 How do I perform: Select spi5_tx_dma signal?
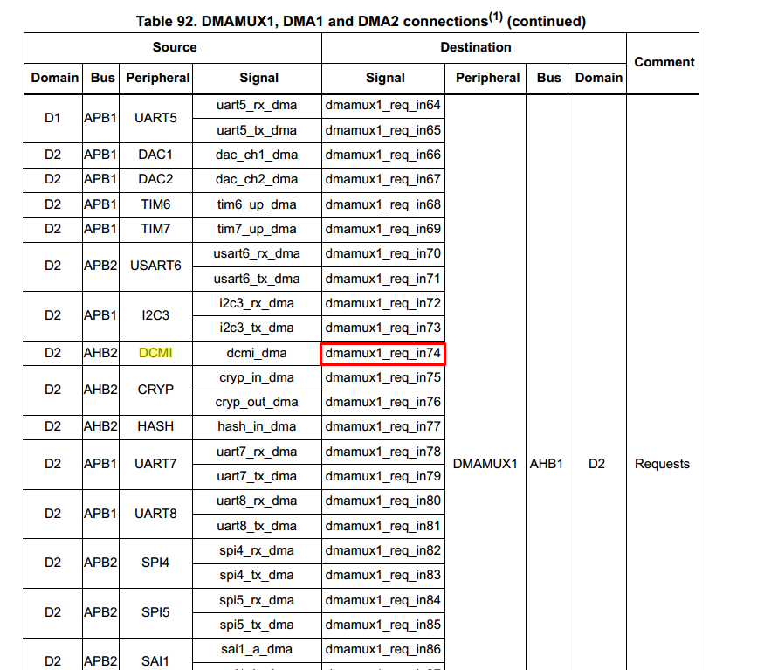257,625
